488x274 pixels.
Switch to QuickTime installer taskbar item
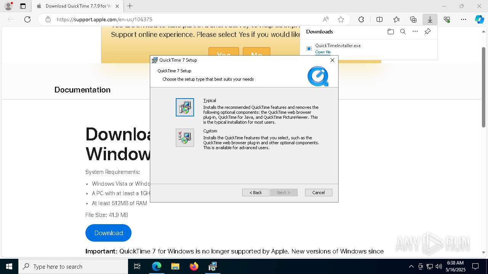point(213,266)
